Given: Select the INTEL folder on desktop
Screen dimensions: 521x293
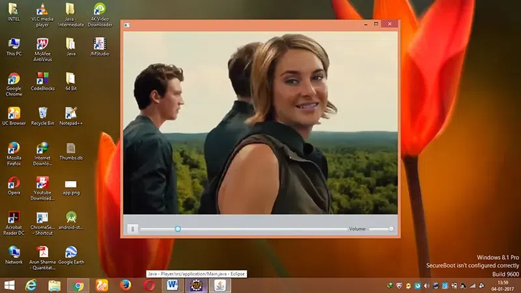Looking at the screenshot, I should 14,12.
